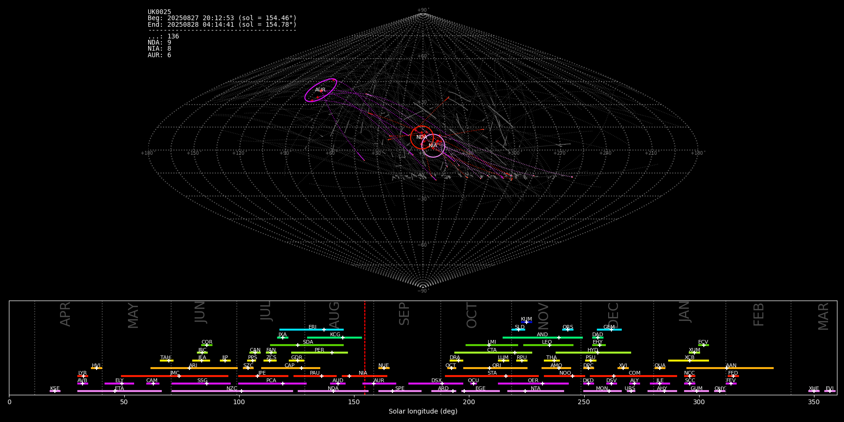This screenshot has height=422, width=844.
Task: Select the 'NIA: 8' legend entry
Action: pyautogui.click(x=159, y=49)
